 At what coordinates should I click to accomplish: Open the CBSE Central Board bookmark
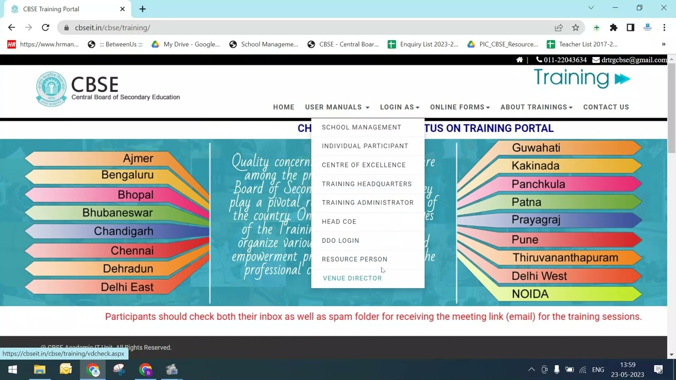[343, 44]
